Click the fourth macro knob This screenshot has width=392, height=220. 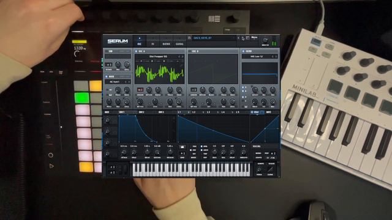tap(108, 154)
